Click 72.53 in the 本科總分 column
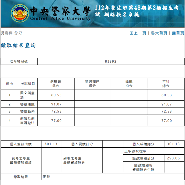185x185 pixels. 167,111
